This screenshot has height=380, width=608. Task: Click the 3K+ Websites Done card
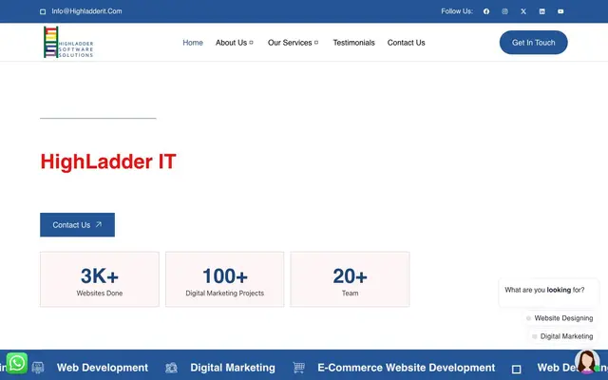(x=100, y=279)
